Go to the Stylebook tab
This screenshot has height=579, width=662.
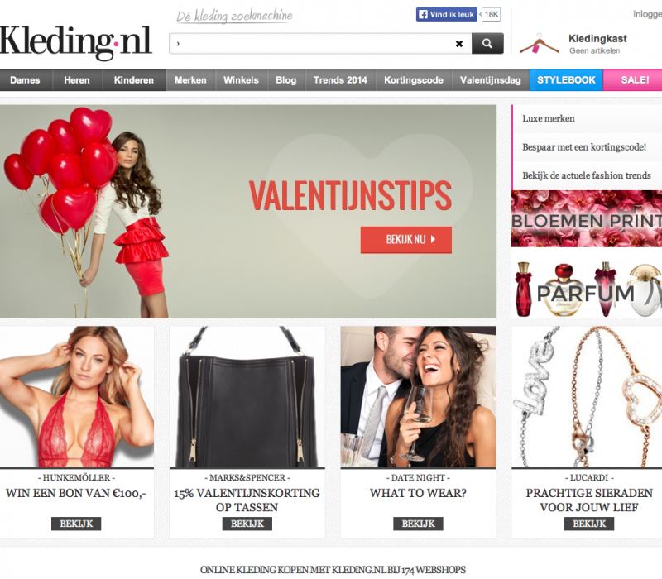pos(566,80)
